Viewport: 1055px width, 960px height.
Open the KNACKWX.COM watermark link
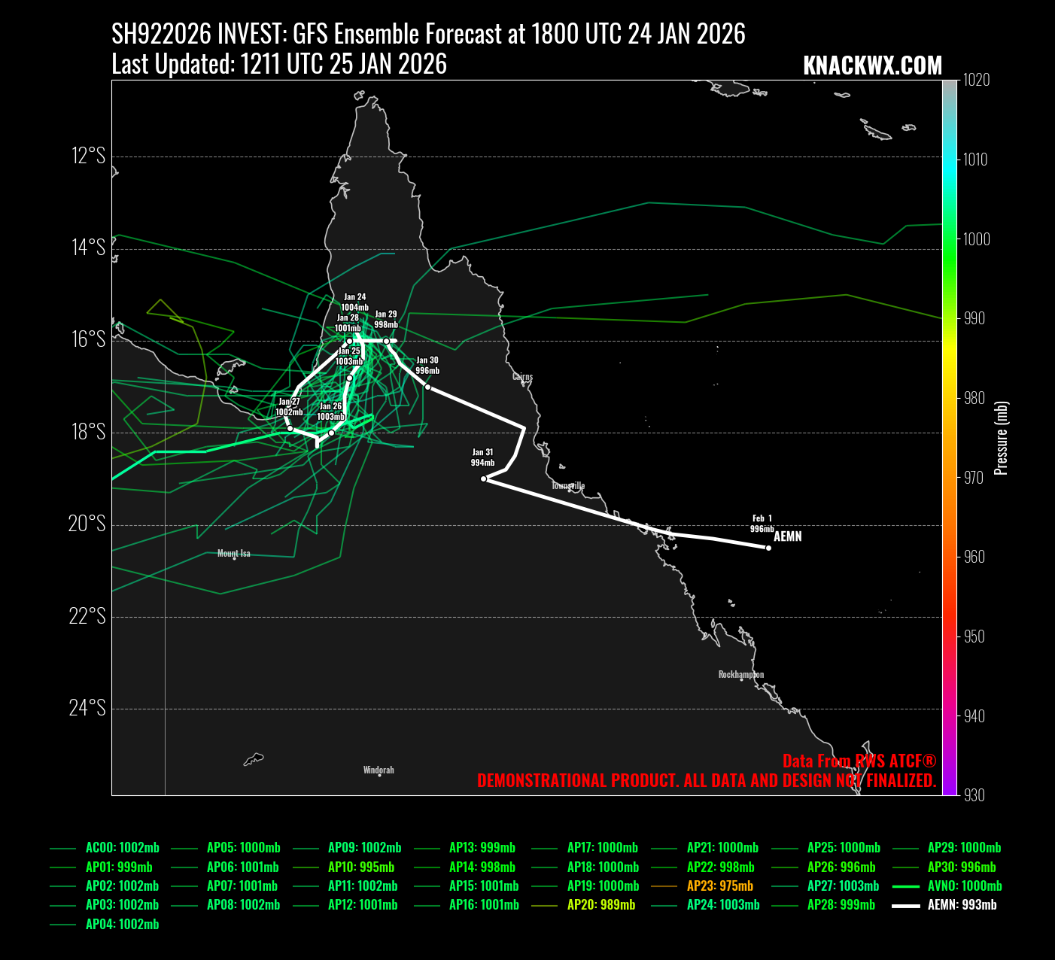point(872,66)
